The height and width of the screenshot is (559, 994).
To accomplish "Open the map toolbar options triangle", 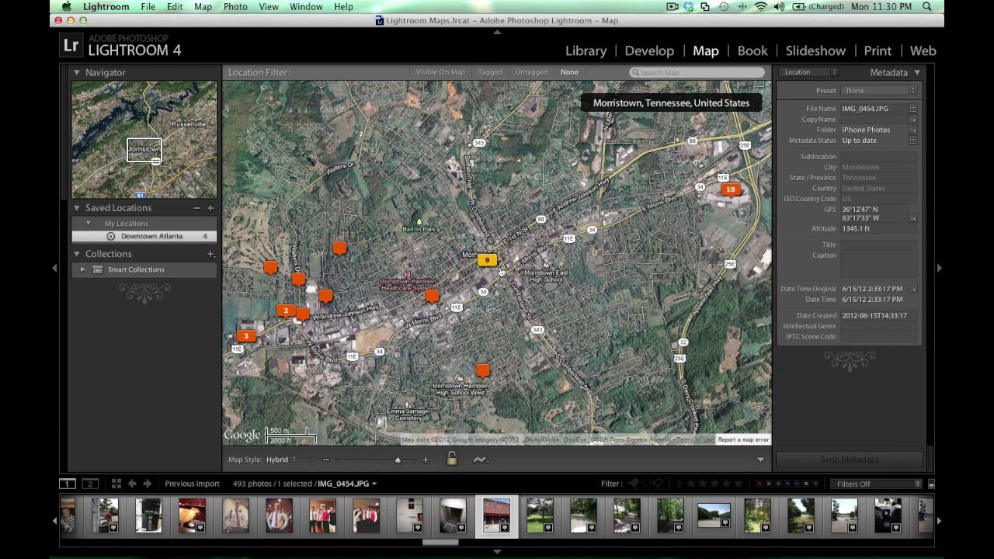I will click(760, 460).
